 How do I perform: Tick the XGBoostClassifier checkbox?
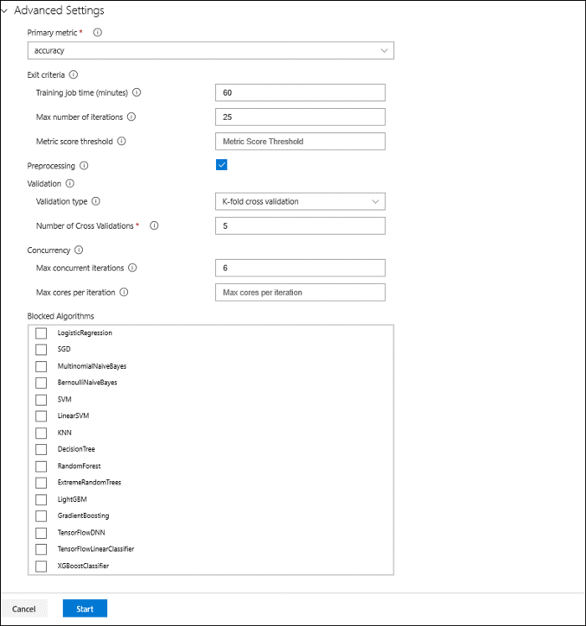(x=41, y=567)
